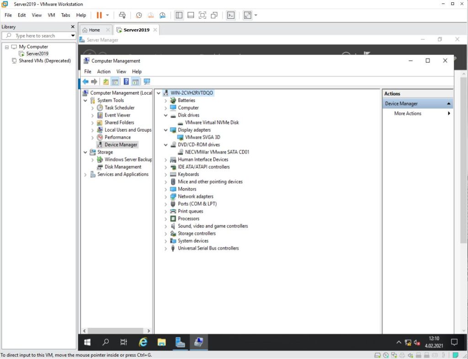Click the up one level folder icon
Image resolution: width=468 pixels, height=359 pixels.
point(106,81)
